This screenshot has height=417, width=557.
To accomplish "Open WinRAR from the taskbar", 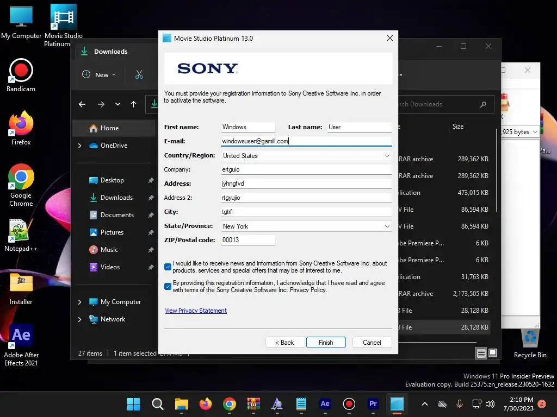I will [x=253, y=404].
